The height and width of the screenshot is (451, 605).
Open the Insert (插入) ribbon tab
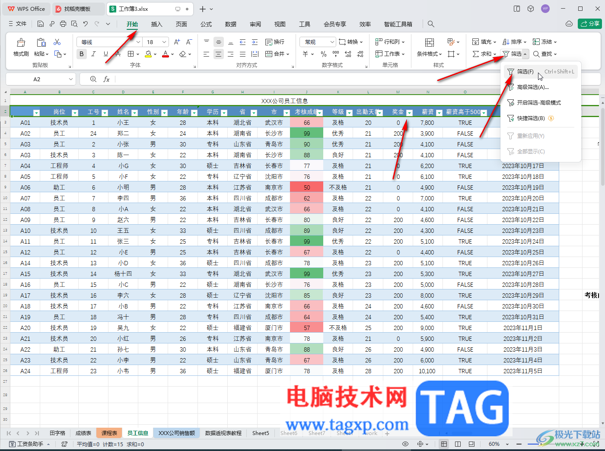click(156, 24)
